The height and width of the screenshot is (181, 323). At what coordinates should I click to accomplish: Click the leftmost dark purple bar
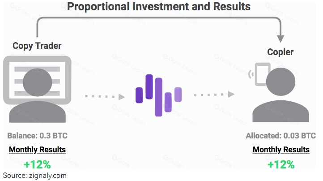click(x=139, y=95)
